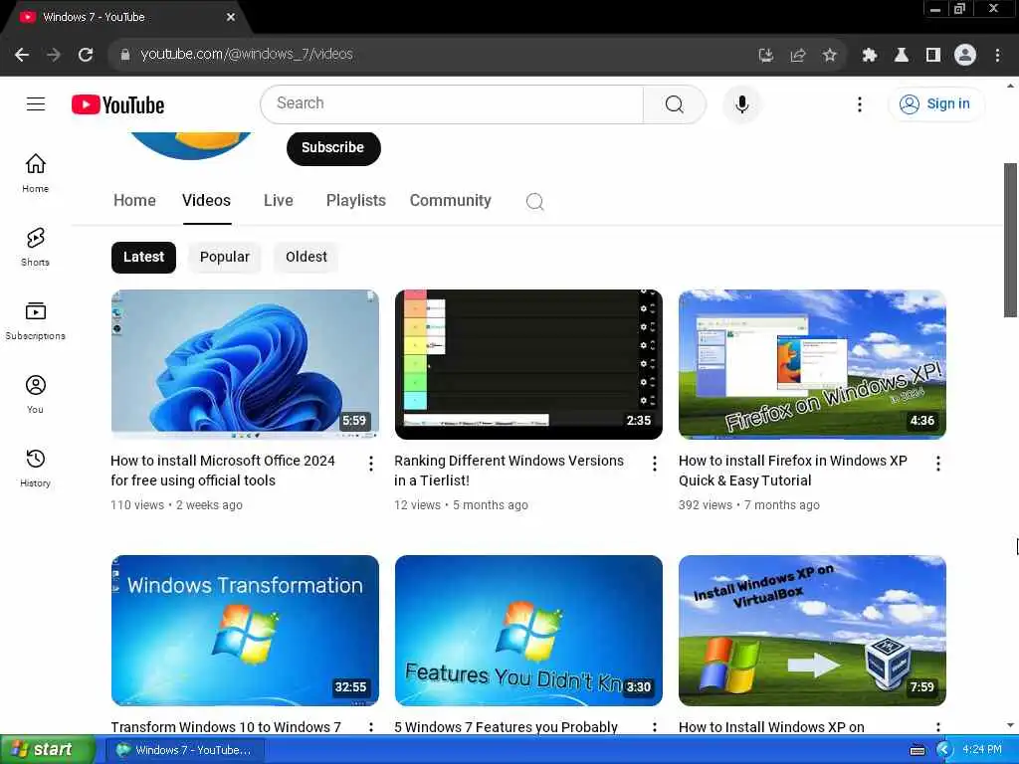
Task: Open options for Tierlist ranking video
Action: 655,464
